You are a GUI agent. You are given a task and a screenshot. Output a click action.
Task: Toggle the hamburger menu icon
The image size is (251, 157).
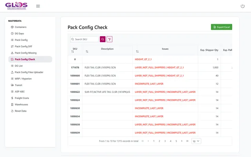click(38, 6)
